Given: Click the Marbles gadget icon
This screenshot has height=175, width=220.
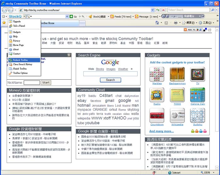Looking at the screenshot, I should 157,74.
